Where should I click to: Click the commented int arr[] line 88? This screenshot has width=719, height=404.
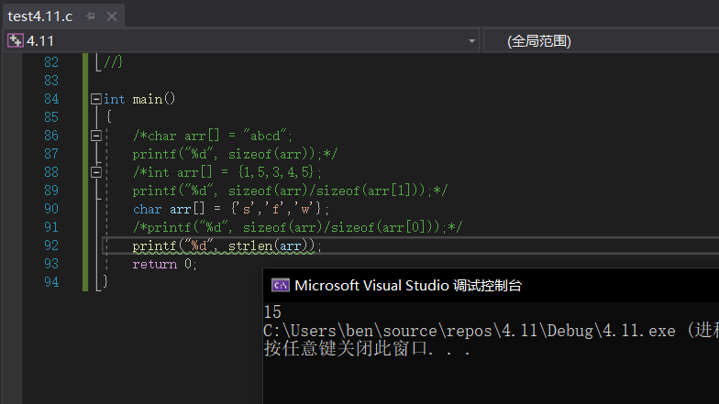[227, 172]
